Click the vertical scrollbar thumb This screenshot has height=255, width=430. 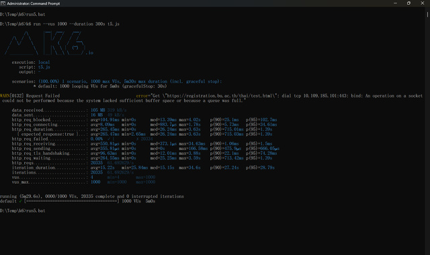click(427, 14)
